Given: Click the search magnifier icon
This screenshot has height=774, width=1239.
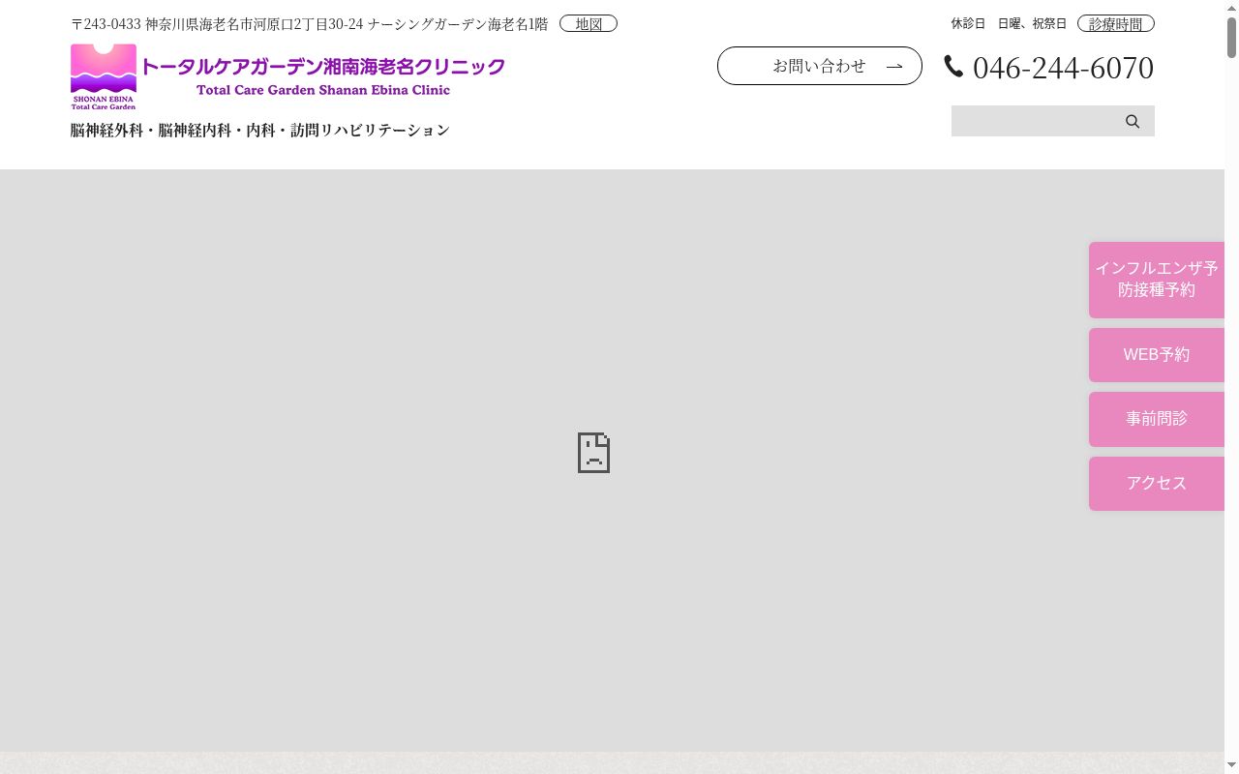Looking at the screenshot, I should click(x=1133, y=121).
